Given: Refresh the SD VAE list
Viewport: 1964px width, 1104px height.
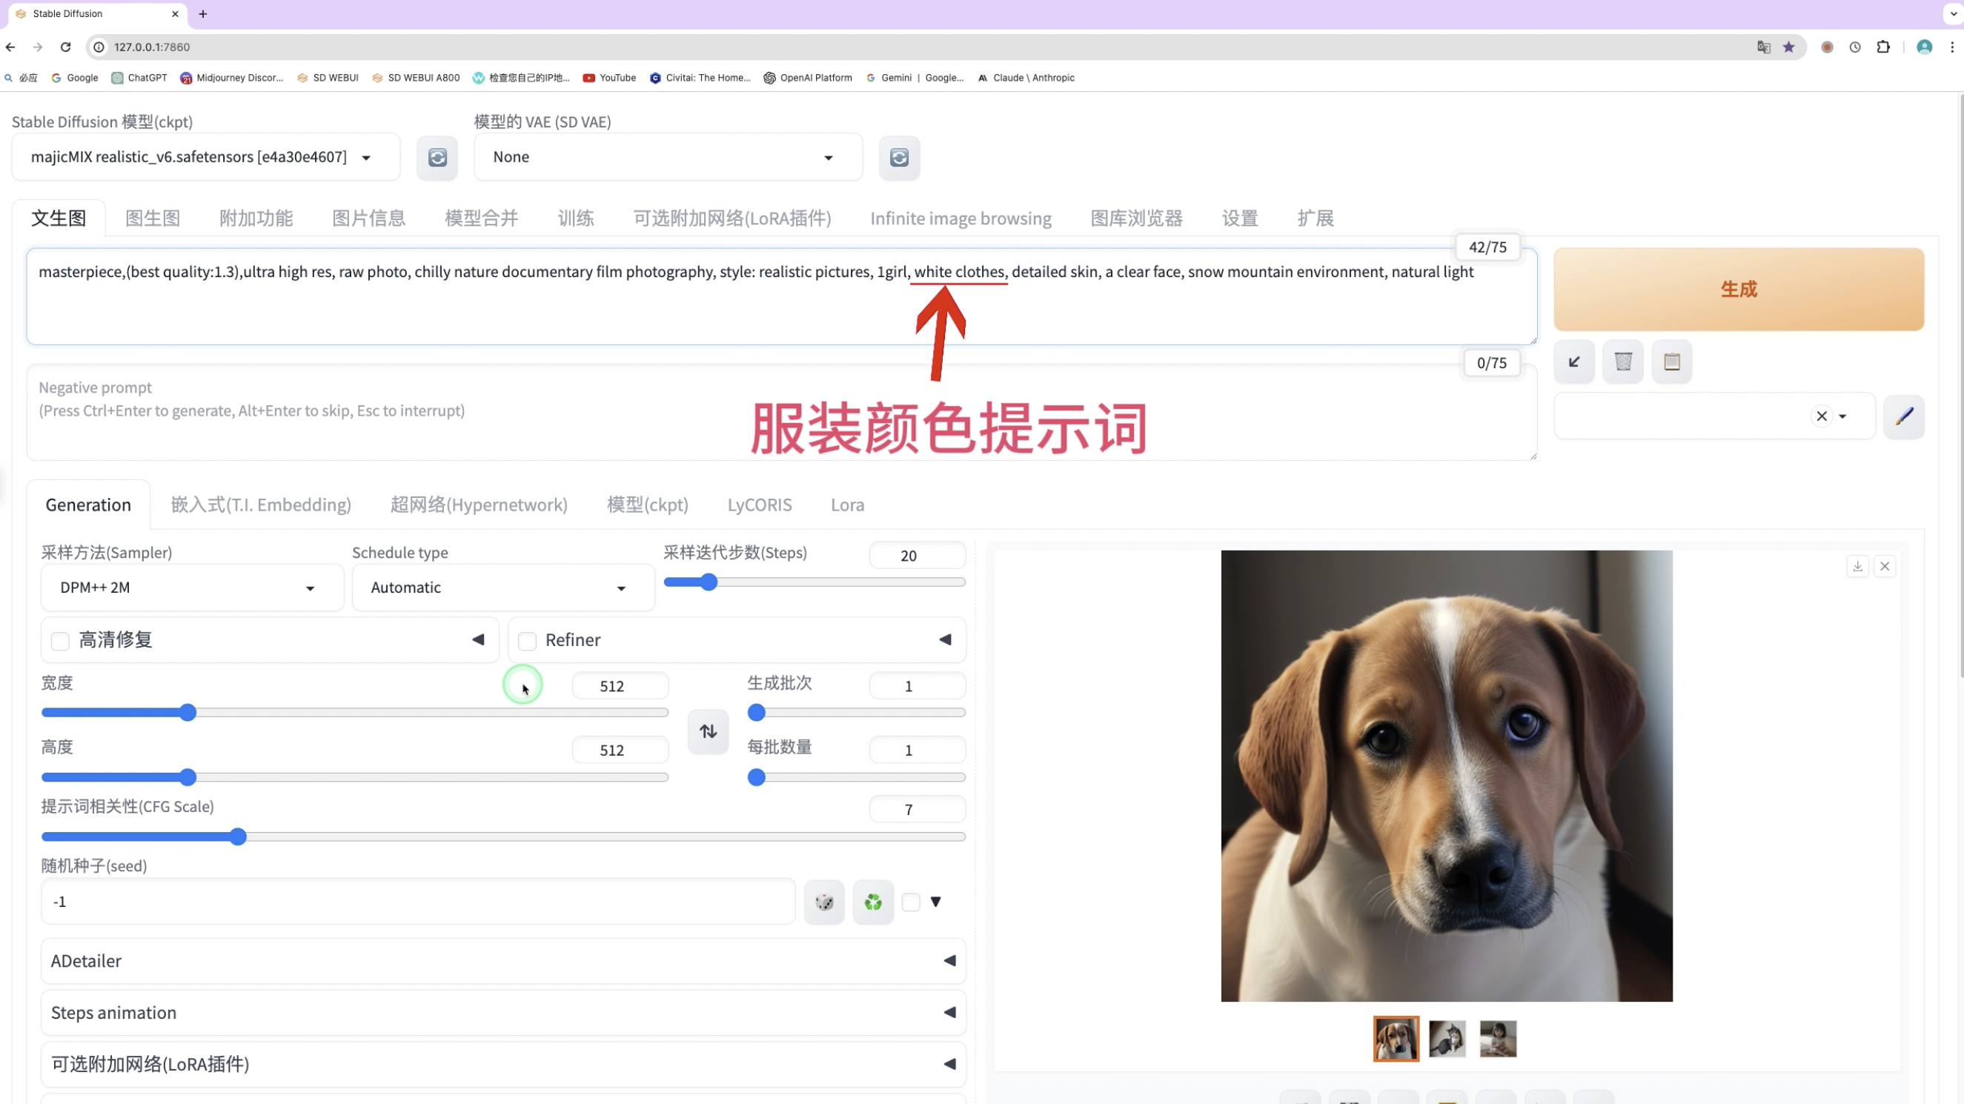Looking at the screenshot, I should pos(899,158).
